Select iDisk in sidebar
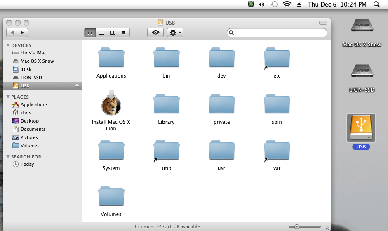388x231 pixels. [42, 69]
